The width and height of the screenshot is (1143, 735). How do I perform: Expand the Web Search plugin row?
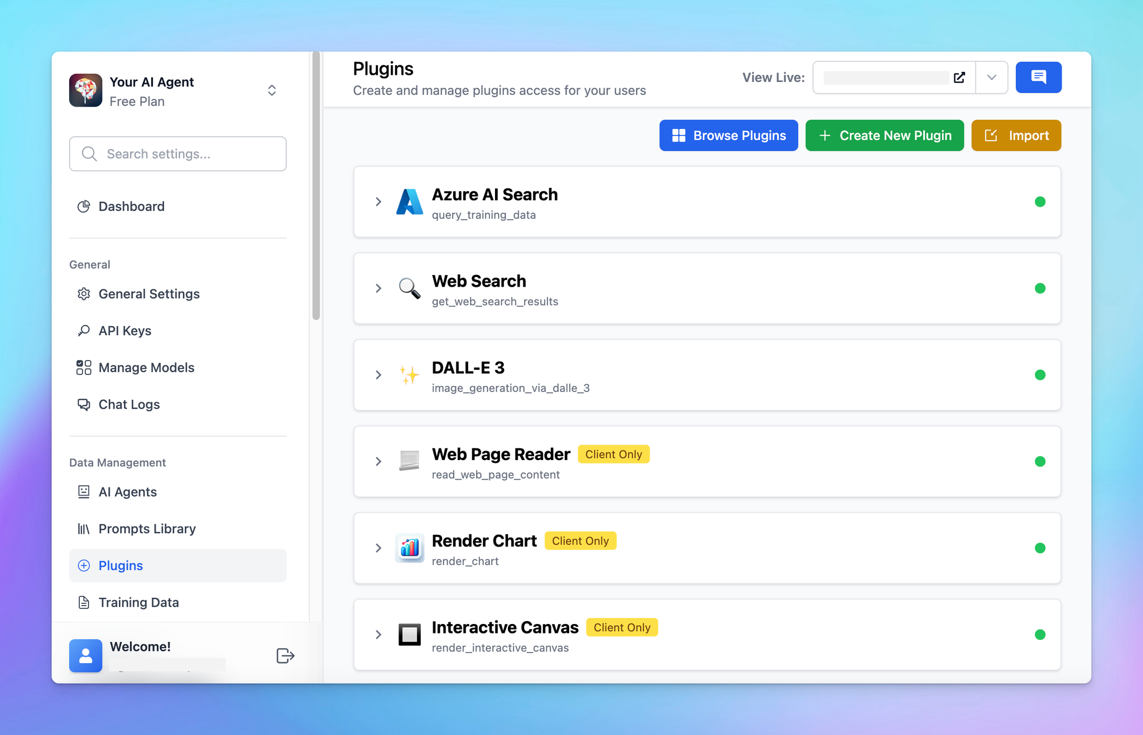(378, 288)
